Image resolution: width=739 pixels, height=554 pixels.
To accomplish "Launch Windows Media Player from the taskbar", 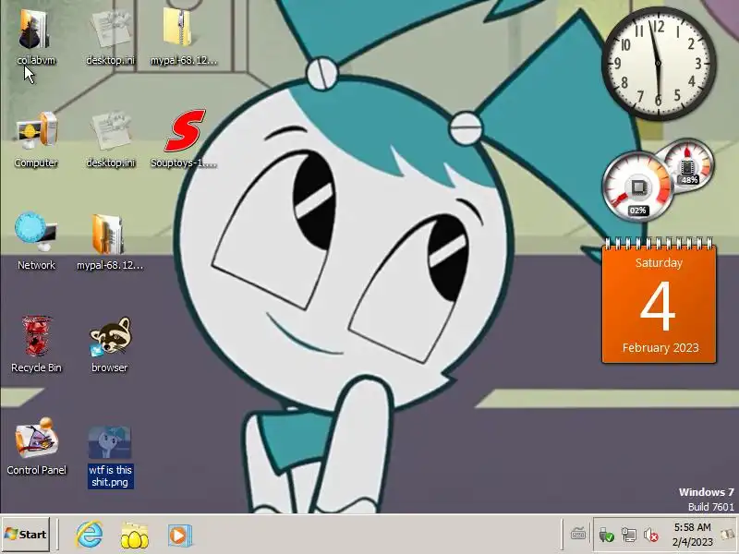I will [x=179, y=536].
